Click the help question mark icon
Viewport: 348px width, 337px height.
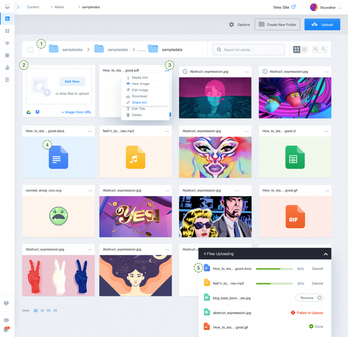[x=7, y=303]
